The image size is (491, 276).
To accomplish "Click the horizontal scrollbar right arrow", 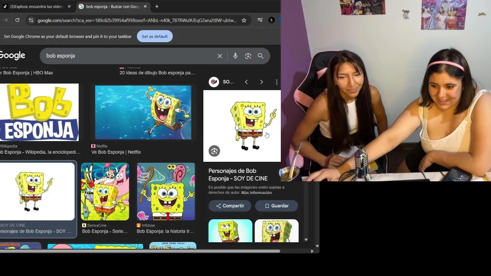I will click(312, 251).
